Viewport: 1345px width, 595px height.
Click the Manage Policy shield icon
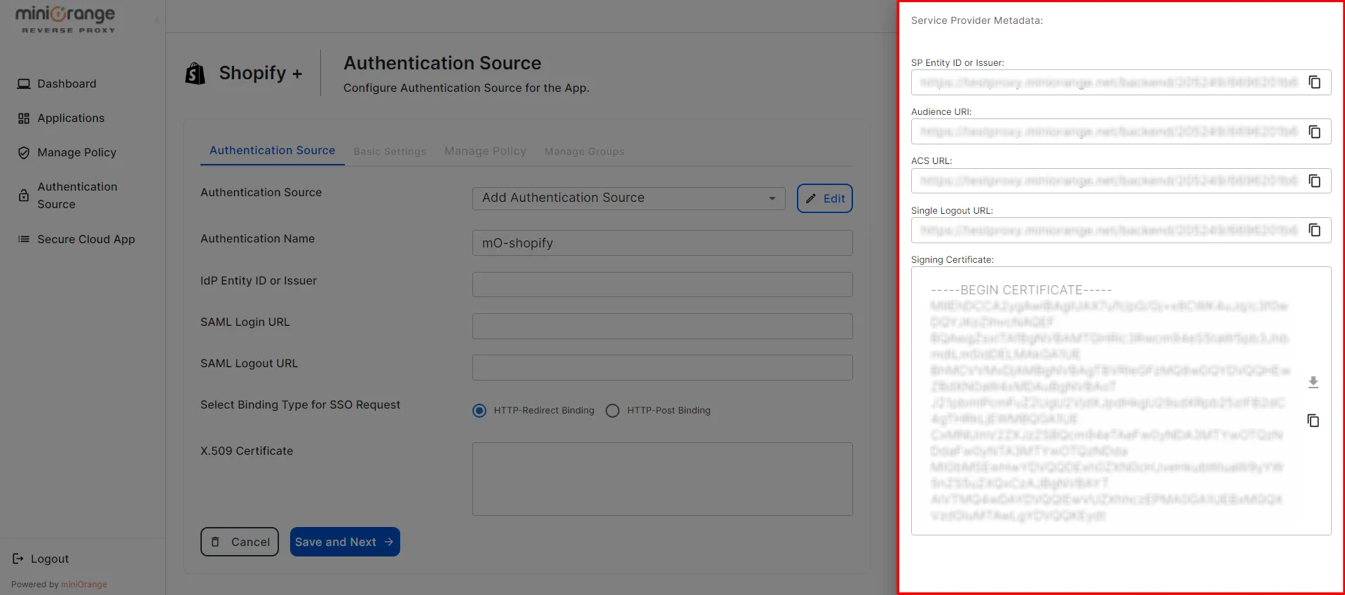pos(24,153)
